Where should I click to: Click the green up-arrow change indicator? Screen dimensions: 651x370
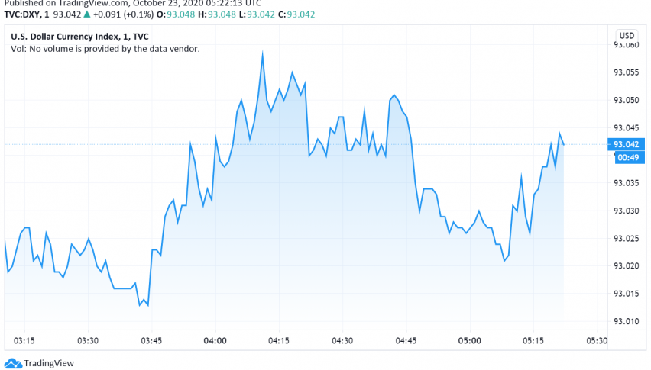87,14
